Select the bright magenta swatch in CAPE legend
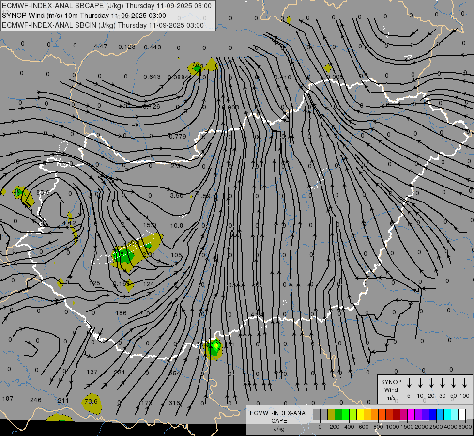Viewport: 474px width, 436px height. click(x=411, y=414)
